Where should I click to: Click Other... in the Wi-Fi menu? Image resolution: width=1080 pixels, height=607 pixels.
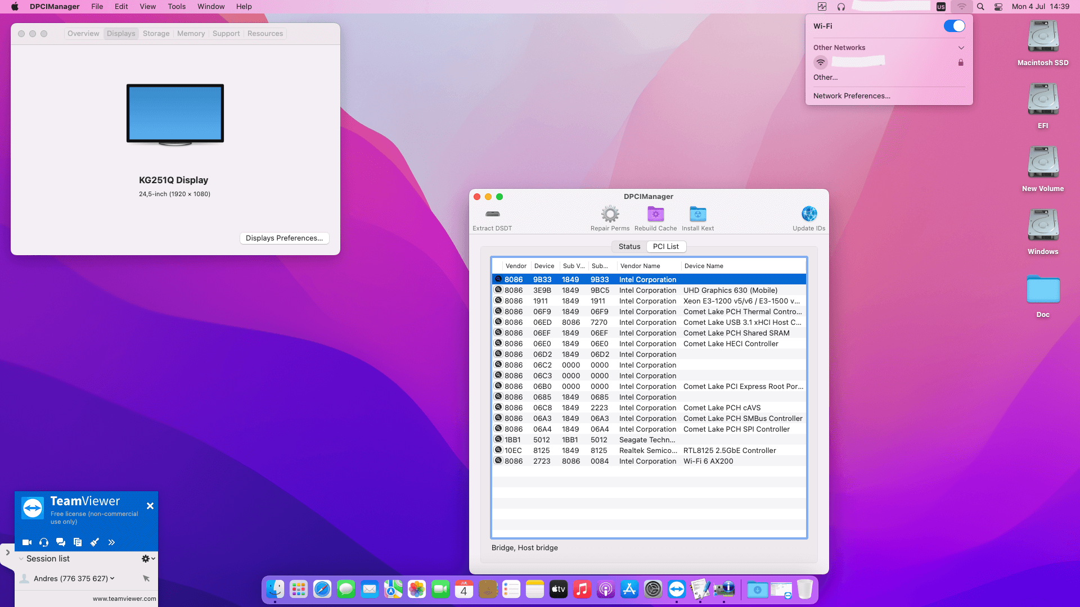pos(825,78)
